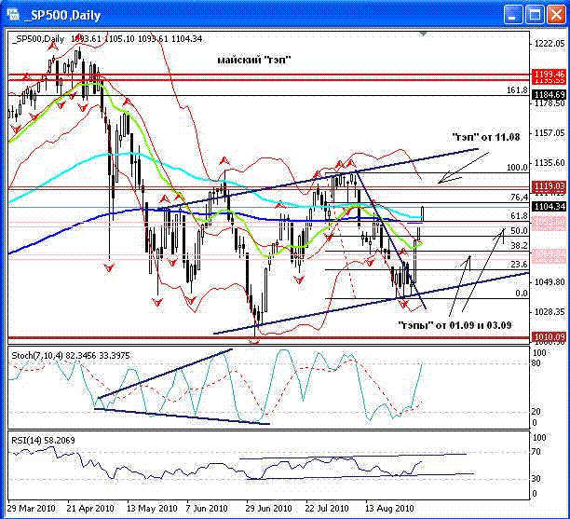The width and height of the screenshot is (570, 519).
Task: Click the Stochastic scale value 80
Action: (x=536, y=363)
